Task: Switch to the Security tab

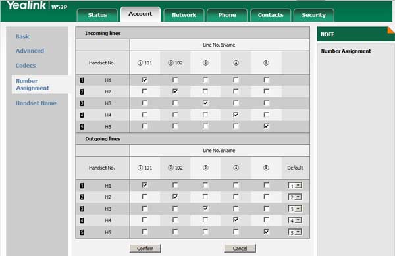Action: pos(314,15)
